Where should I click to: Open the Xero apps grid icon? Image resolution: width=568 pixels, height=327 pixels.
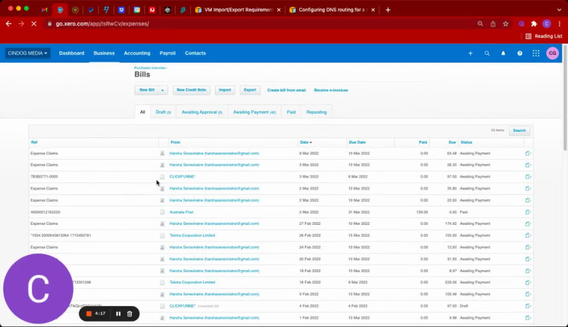536,53
